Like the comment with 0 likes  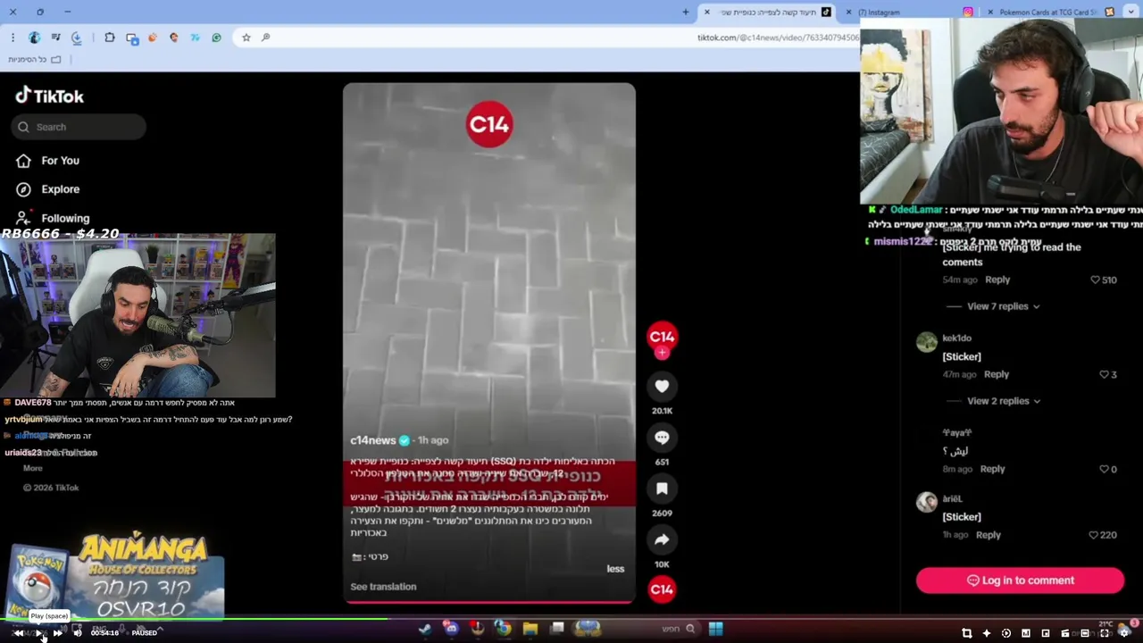[x=1104, y=469]
